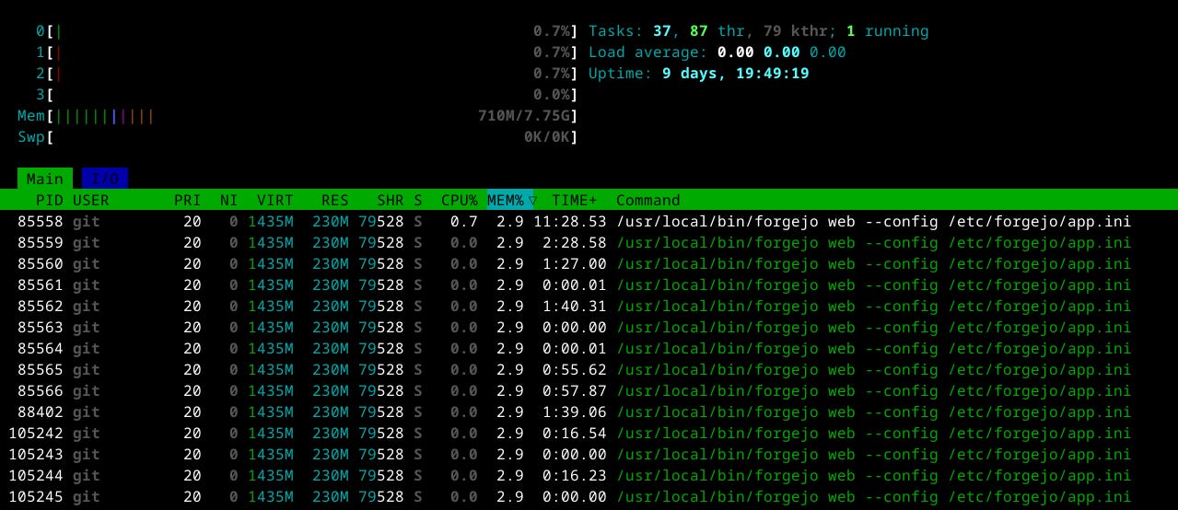Click the Mem usage bar meter
The height and width of the screenshot is (510, 1178).
[x=297, y=116]
